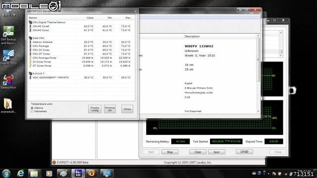Click the thermometer icon beside CPU#0 Core1
The image size is (317, 178).
point(30,30)
